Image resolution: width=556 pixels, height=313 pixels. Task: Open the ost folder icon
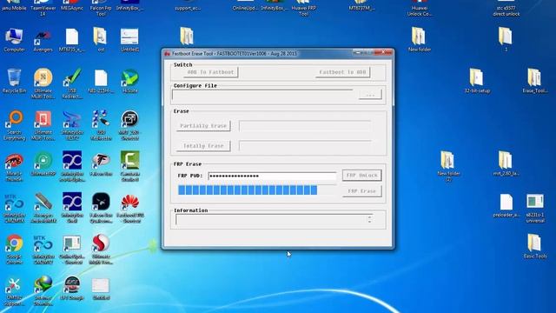coord(100,37)
